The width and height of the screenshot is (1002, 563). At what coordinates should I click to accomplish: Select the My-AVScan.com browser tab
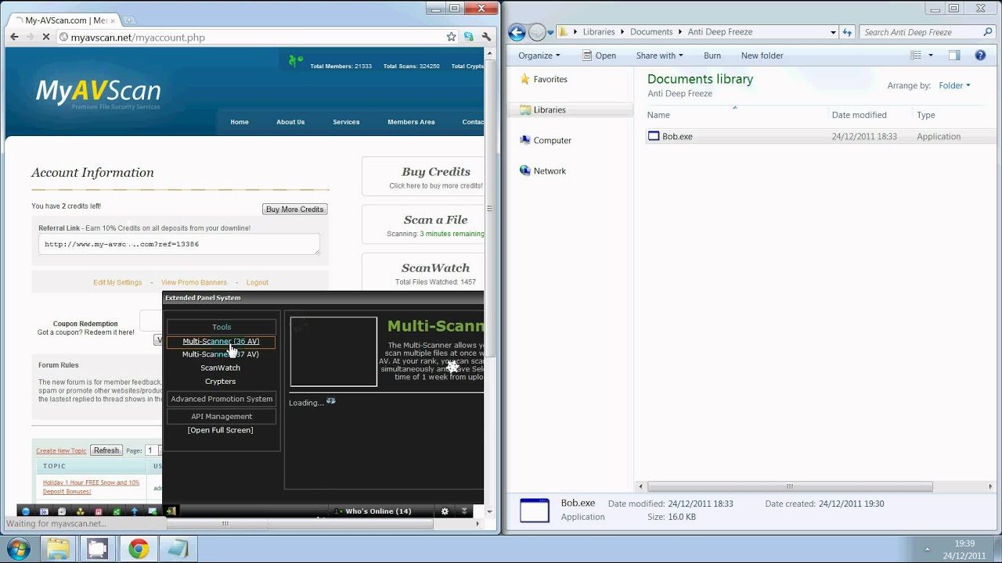(63, 20)
